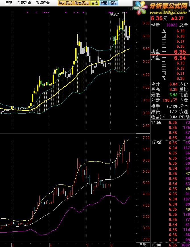Open the 宏观 menu
This screenshot has width=190, height=247.
(x=9, y=3)
